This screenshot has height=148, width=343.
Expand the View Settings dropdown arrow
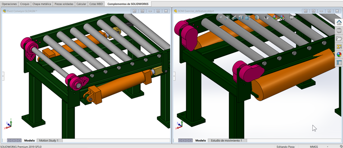coord(296,18)
